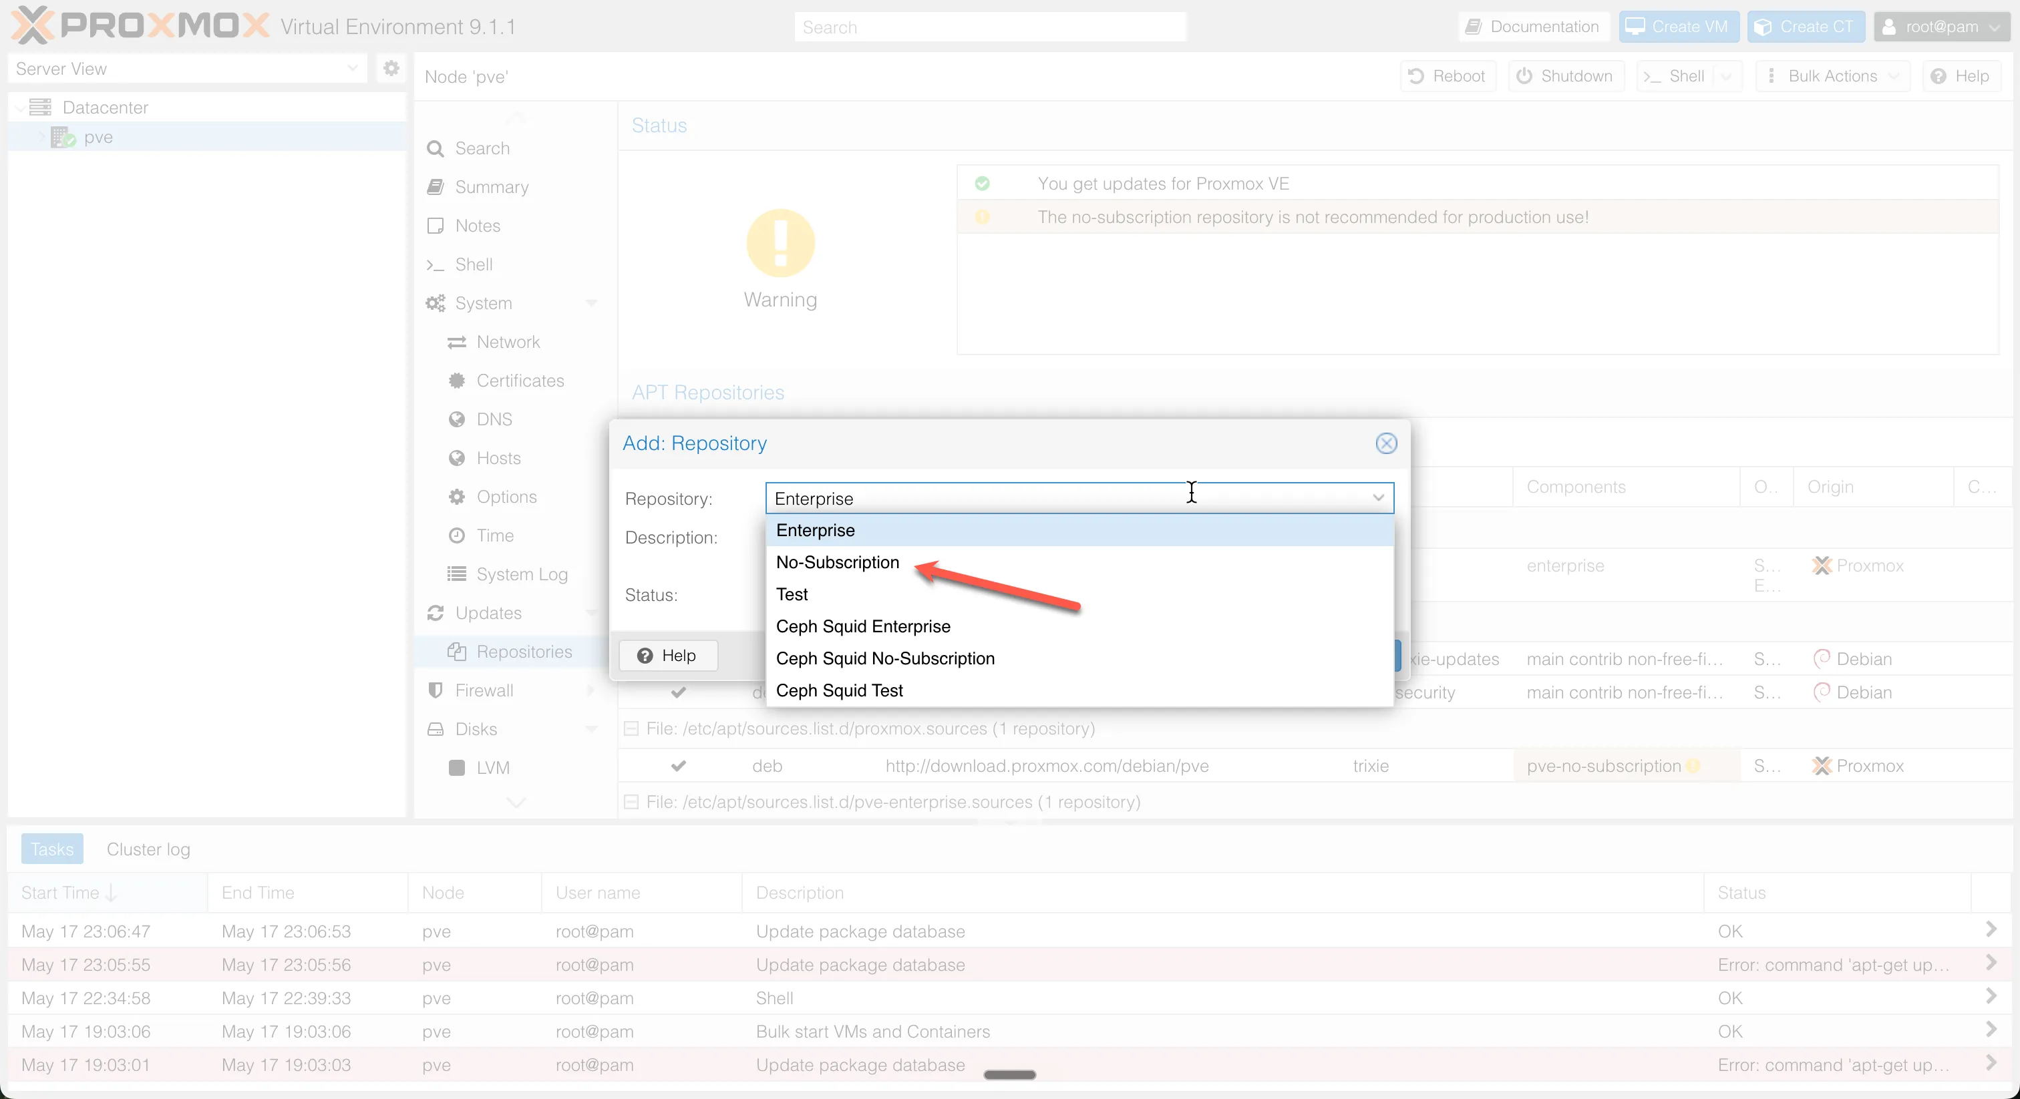Select the Enterprise option in the list
This screenshot has width=2020, height=1099.
coord(1079,530)
